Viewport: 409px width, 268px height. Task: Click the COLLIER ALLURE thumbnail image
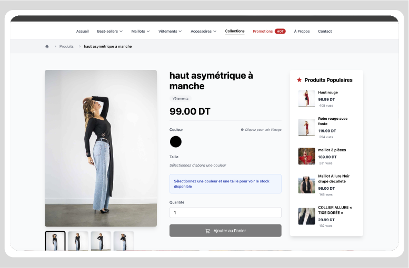click(306, 216)
